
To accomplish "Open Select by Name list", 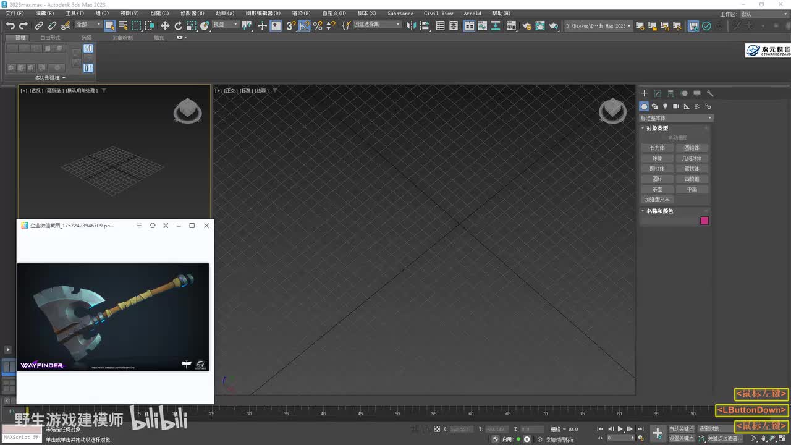I will point(123,25).
